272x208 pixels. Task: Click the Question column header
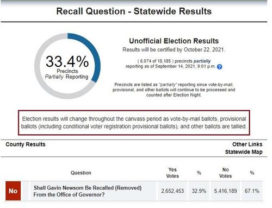click(x=81, y=173)
